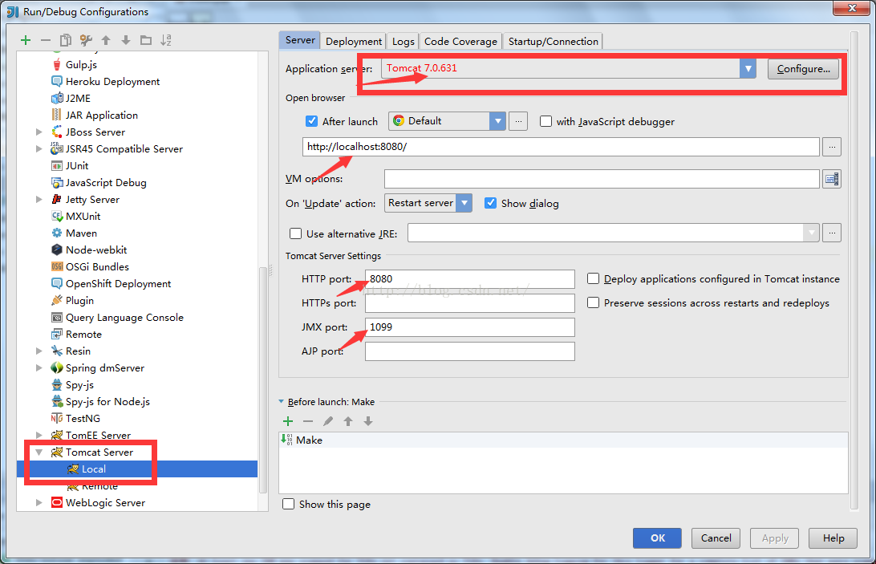Image resolution: width=876 pixels, height=564 pixels.
Task: Open Application server dropdown arrow
Action: (x=748, y=69)
